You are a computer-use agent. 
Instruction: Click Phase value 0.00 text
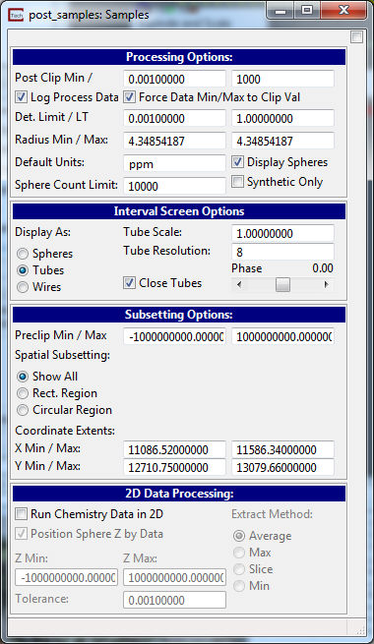323,268
